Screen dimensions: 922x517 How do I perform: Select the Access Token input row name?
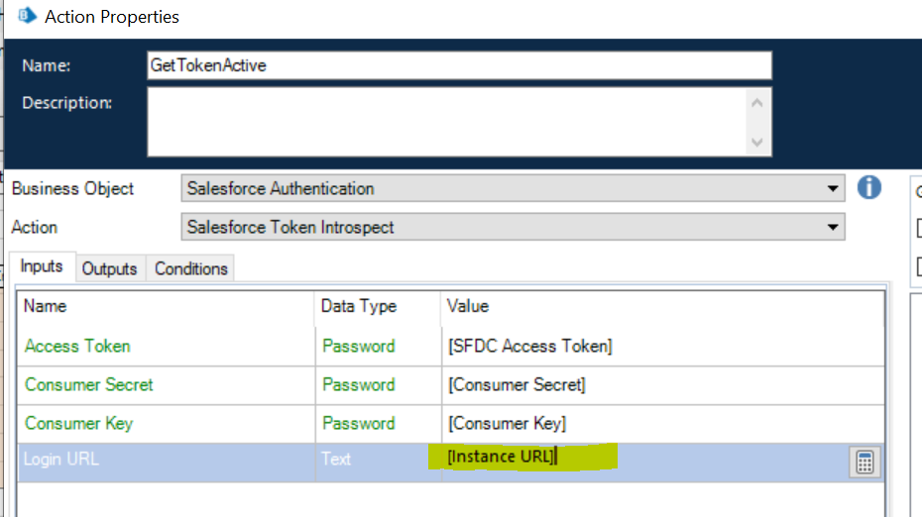[77, 346]
